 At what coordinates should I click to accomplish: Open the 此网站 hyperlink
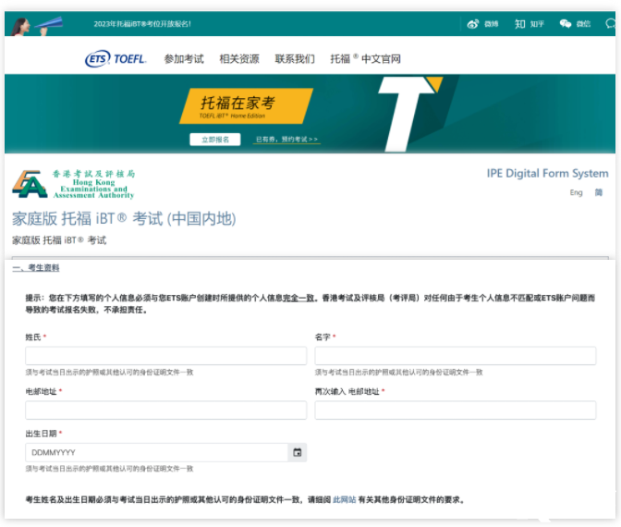pyautogui.click(x=344, y=499)
